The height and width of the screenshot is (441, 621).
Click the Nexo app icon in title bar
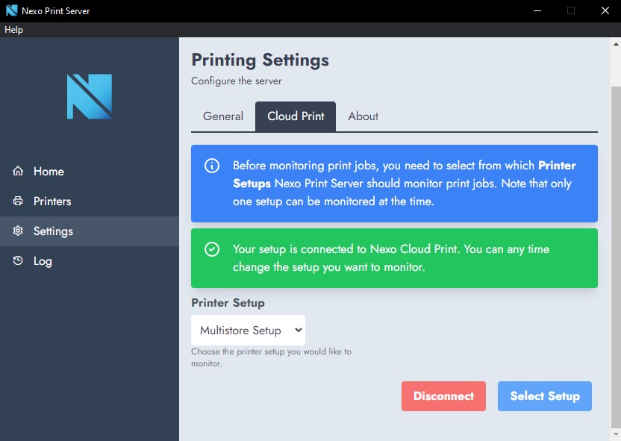(x=11, y=10)
